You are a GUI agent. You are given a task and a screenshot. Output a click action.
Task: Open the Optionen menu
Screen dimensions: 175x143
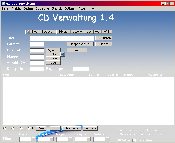point(70,8)
